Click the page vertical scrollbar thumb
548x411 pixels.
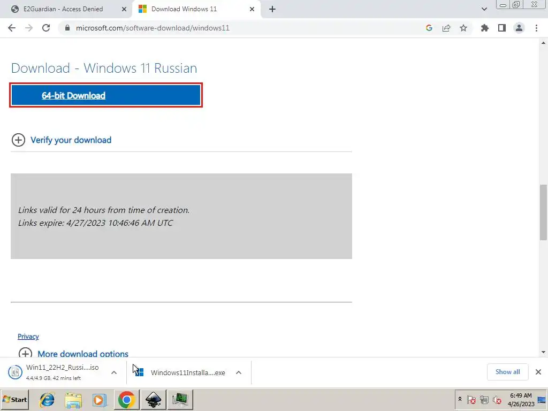[x=543, y=212]
